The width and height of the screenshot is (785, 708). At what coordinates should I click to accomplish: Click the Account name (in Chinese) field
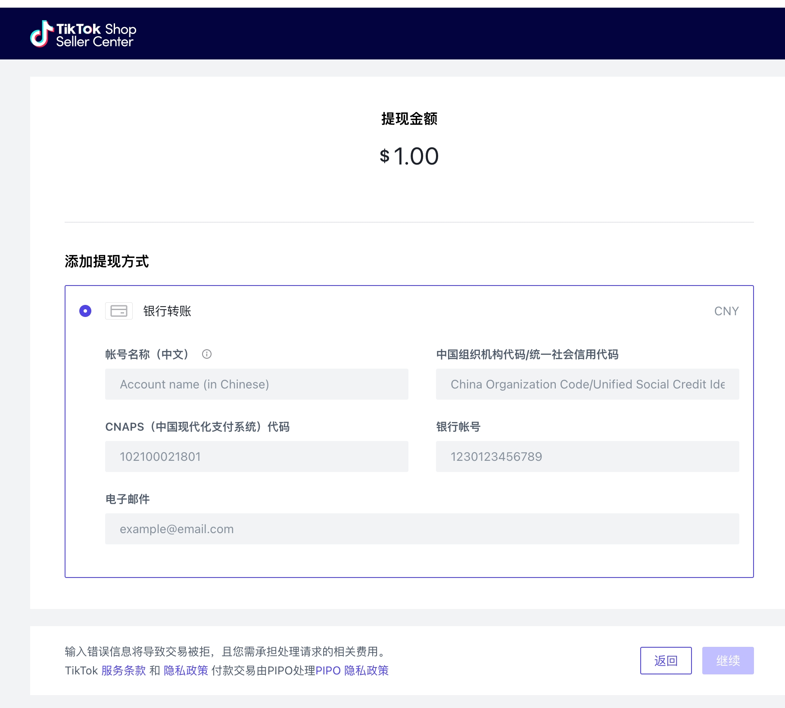pos(256,384)
